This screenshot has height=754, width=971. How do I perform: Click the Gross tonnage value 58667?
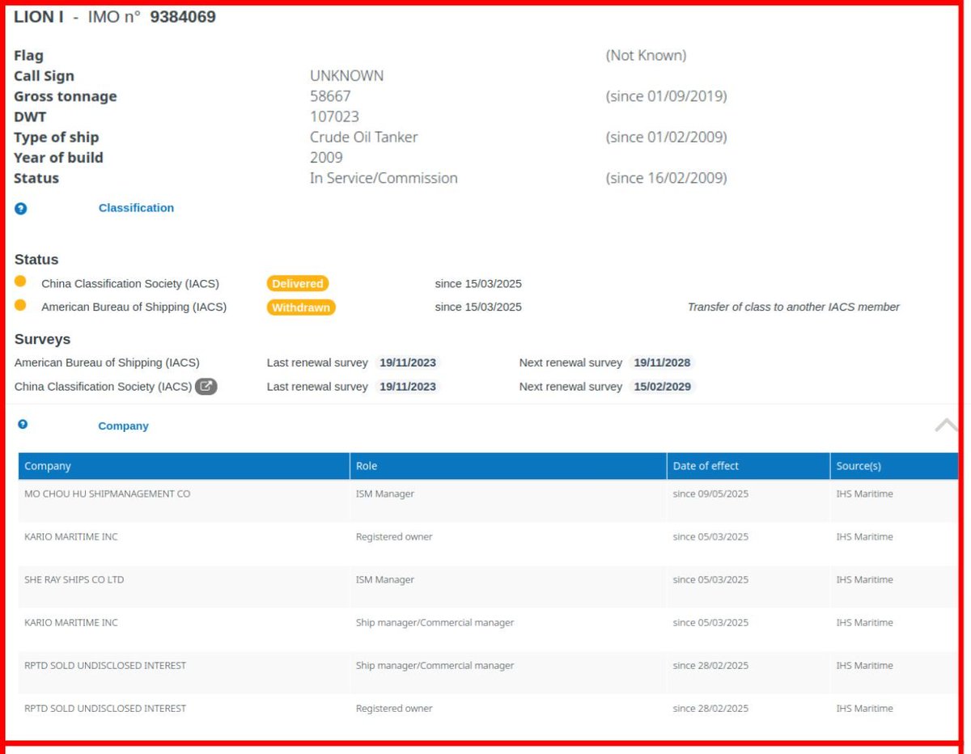tap(330, 96)
